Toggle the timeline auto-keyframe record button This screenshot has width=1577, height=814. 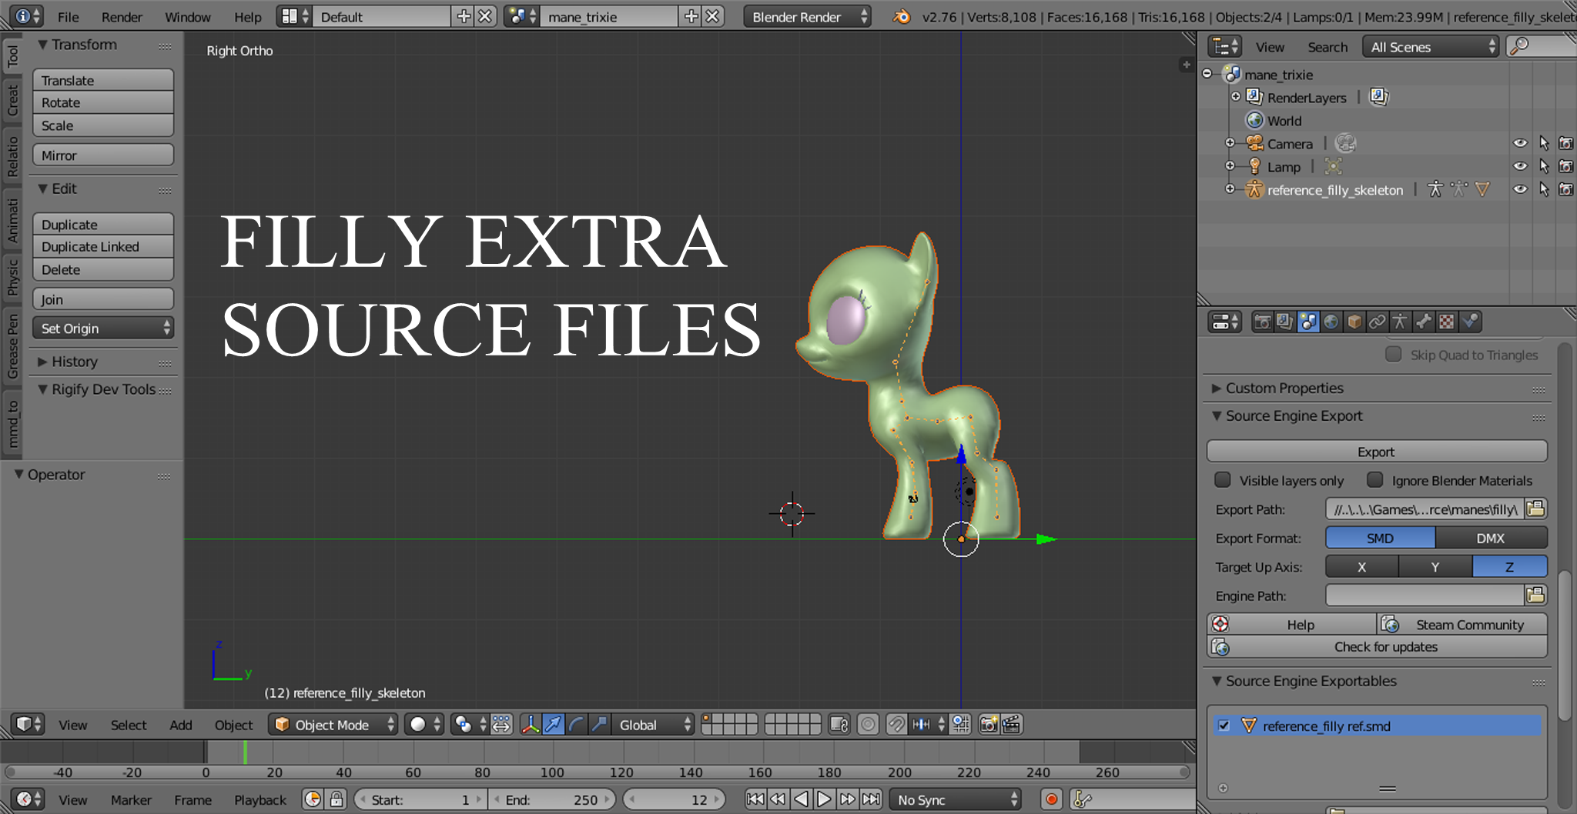tap(1051, 799)
